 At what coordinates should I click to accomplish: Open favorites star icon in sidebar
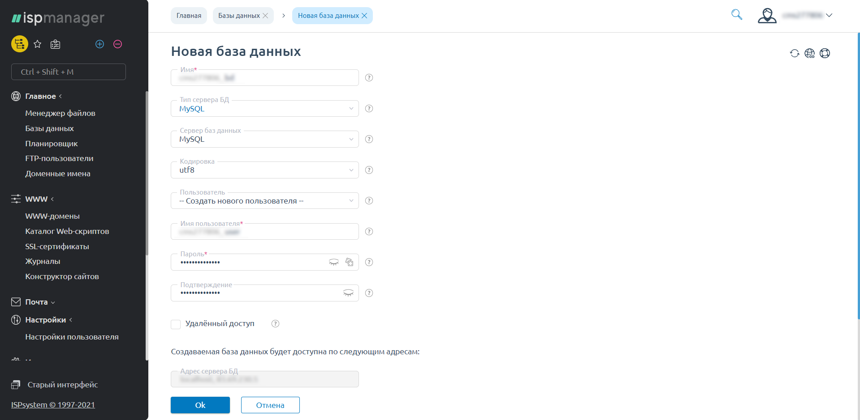(x=38, y=44)
